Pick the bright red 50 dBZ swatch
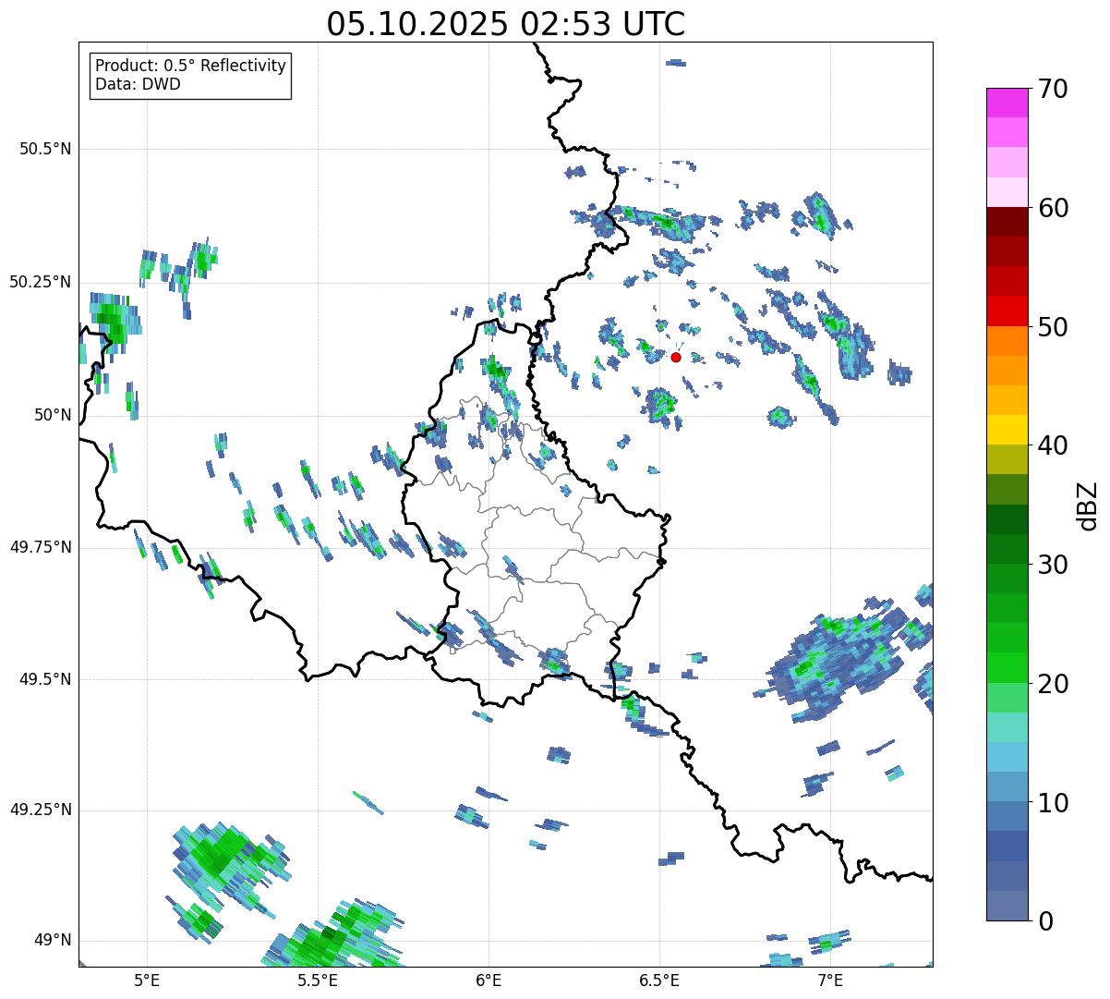 coord(1007,311)
